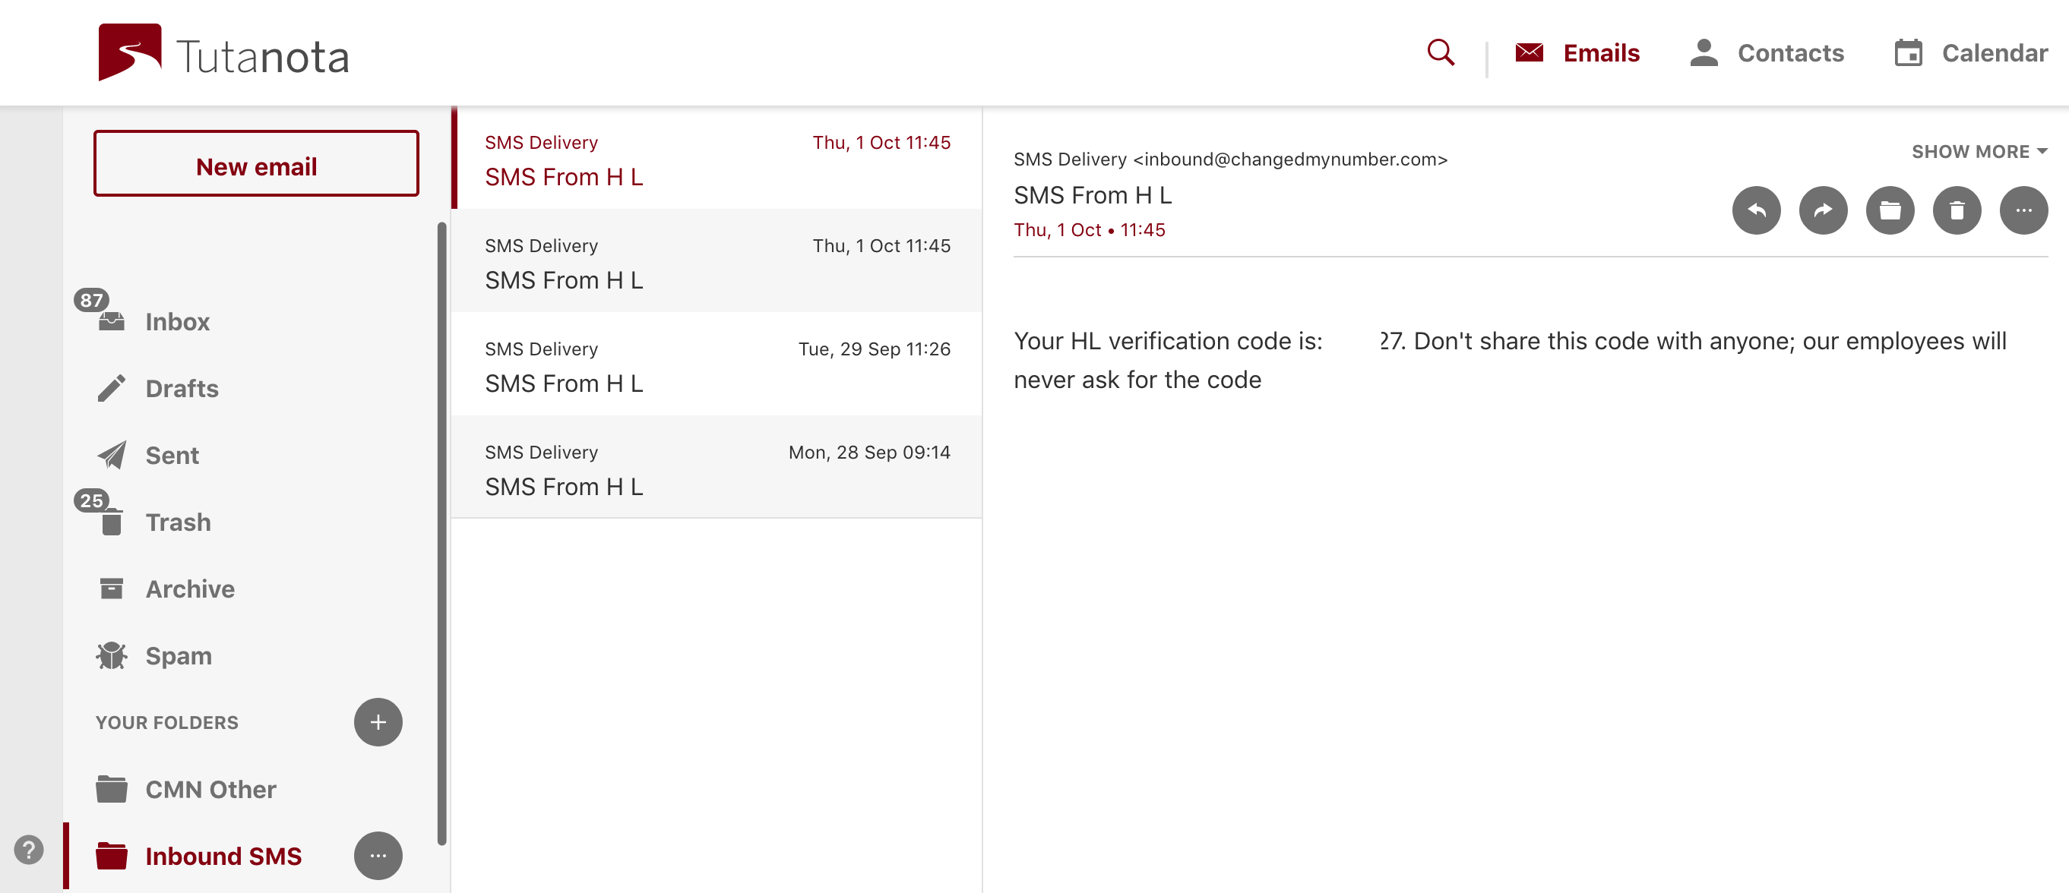
Task: Open the search icon in the header
Action: point(1440,52)
